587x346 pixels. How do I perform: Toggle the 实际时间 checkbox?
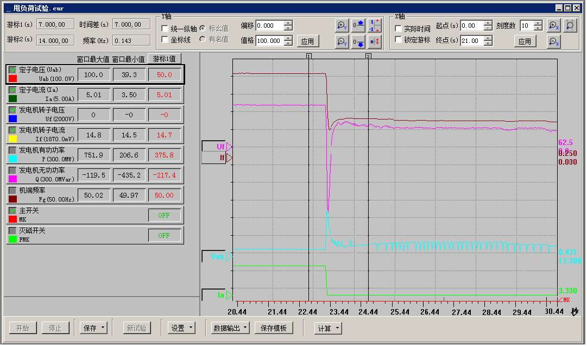(398, 28)
